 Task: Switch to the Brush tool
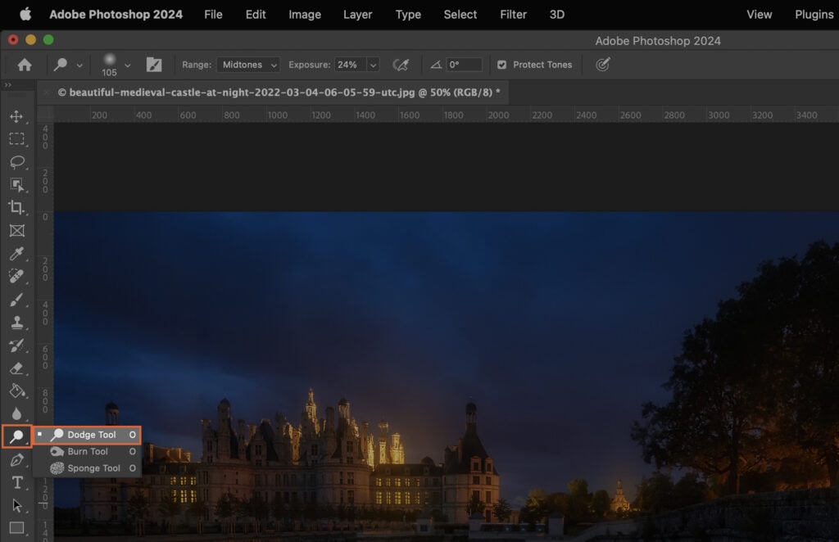coord(16,299)
